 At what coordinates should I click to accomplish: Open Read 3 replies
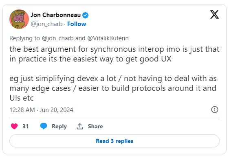pos(114,141)
